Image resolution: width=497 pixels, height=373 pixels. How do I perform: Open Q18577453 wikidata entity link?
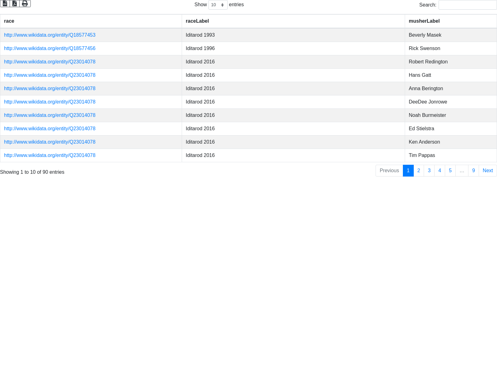coord(50,35)
